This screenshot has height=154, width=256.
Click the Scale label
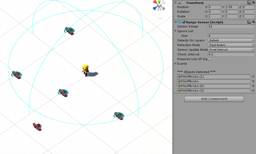(x=181, y=16)
